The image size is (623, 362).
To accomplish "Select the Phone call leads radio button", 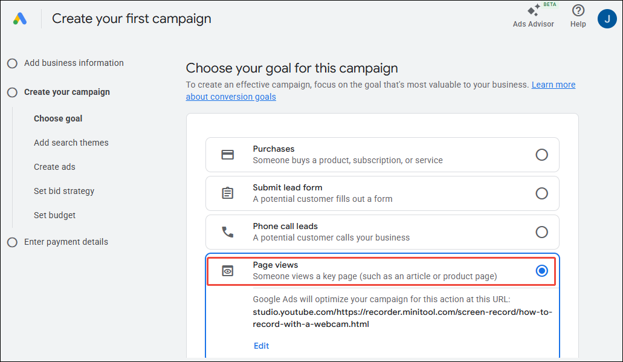I will tap(542, 231).
